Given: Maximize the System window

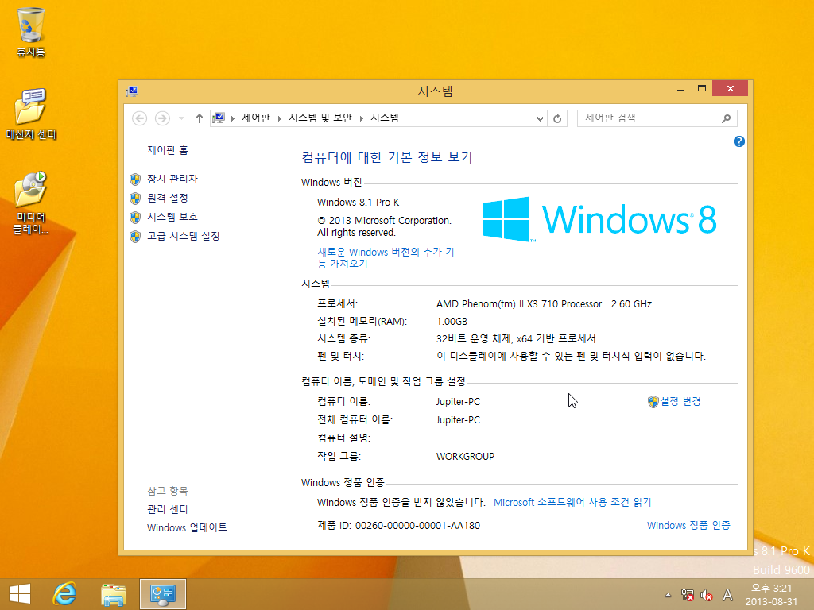Looking at the screenshot, I should (702, 89).
